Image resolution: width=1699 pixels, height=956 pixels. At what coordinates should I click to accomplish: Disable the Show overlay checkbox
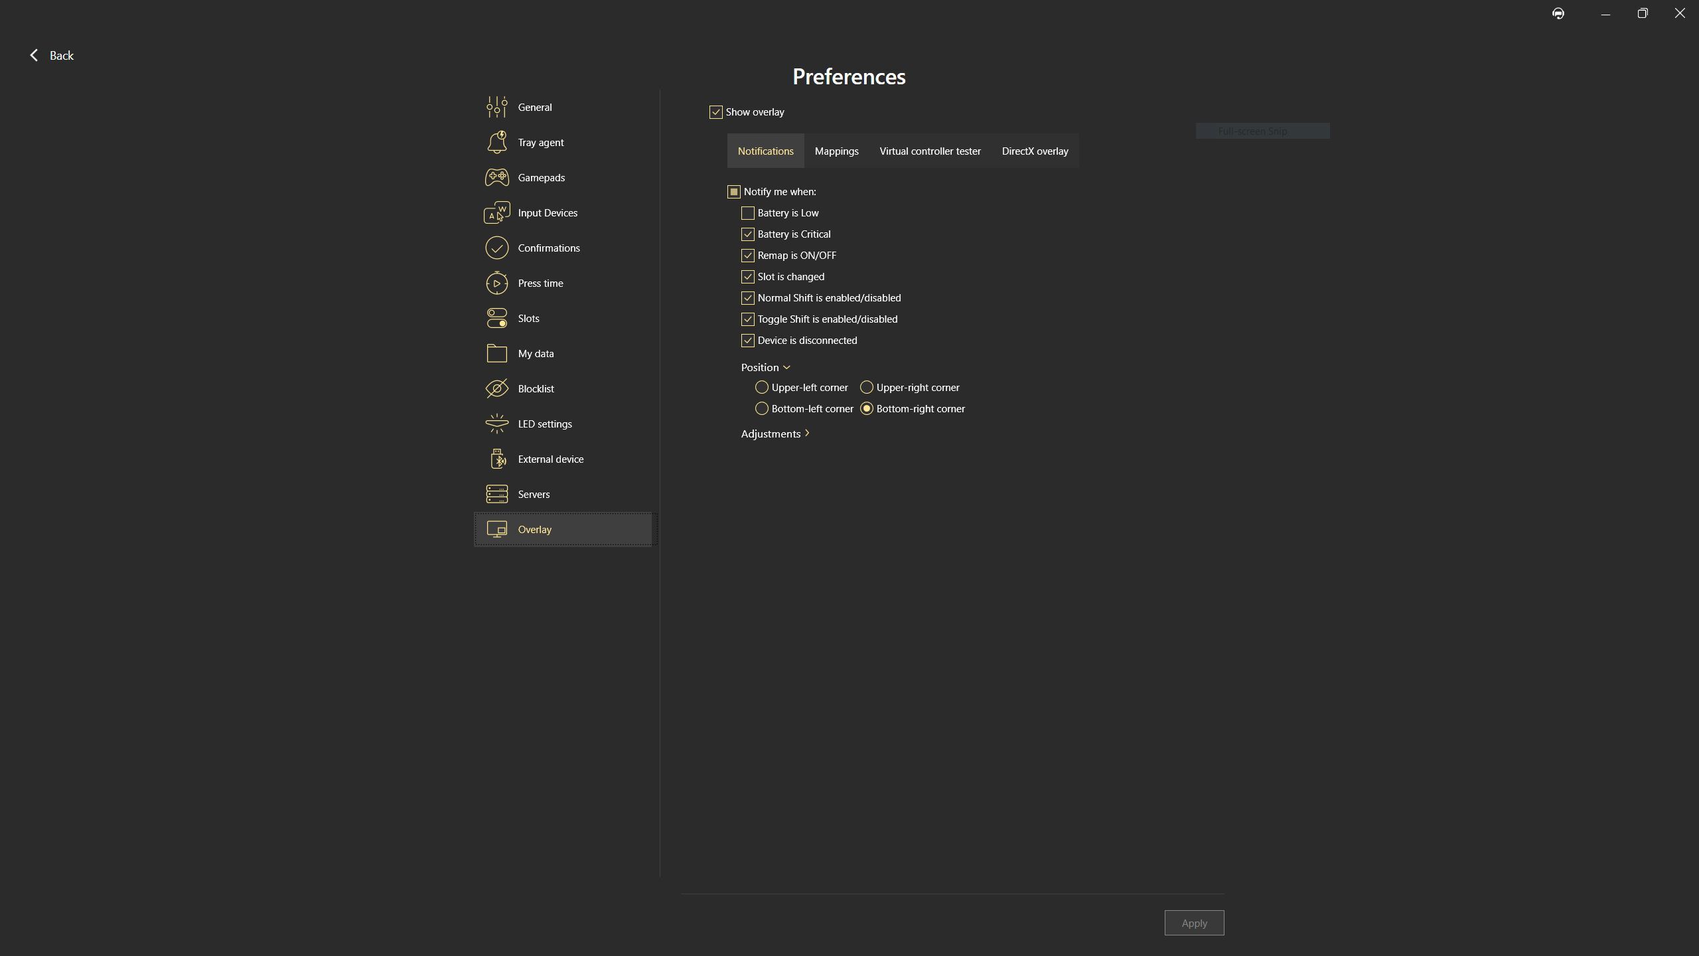[715, 112]
